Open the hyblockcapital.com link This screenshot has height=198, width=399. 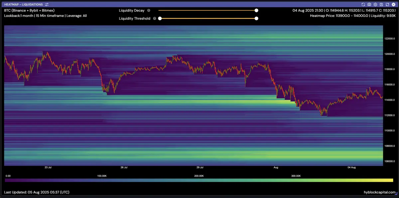[380, 192]
